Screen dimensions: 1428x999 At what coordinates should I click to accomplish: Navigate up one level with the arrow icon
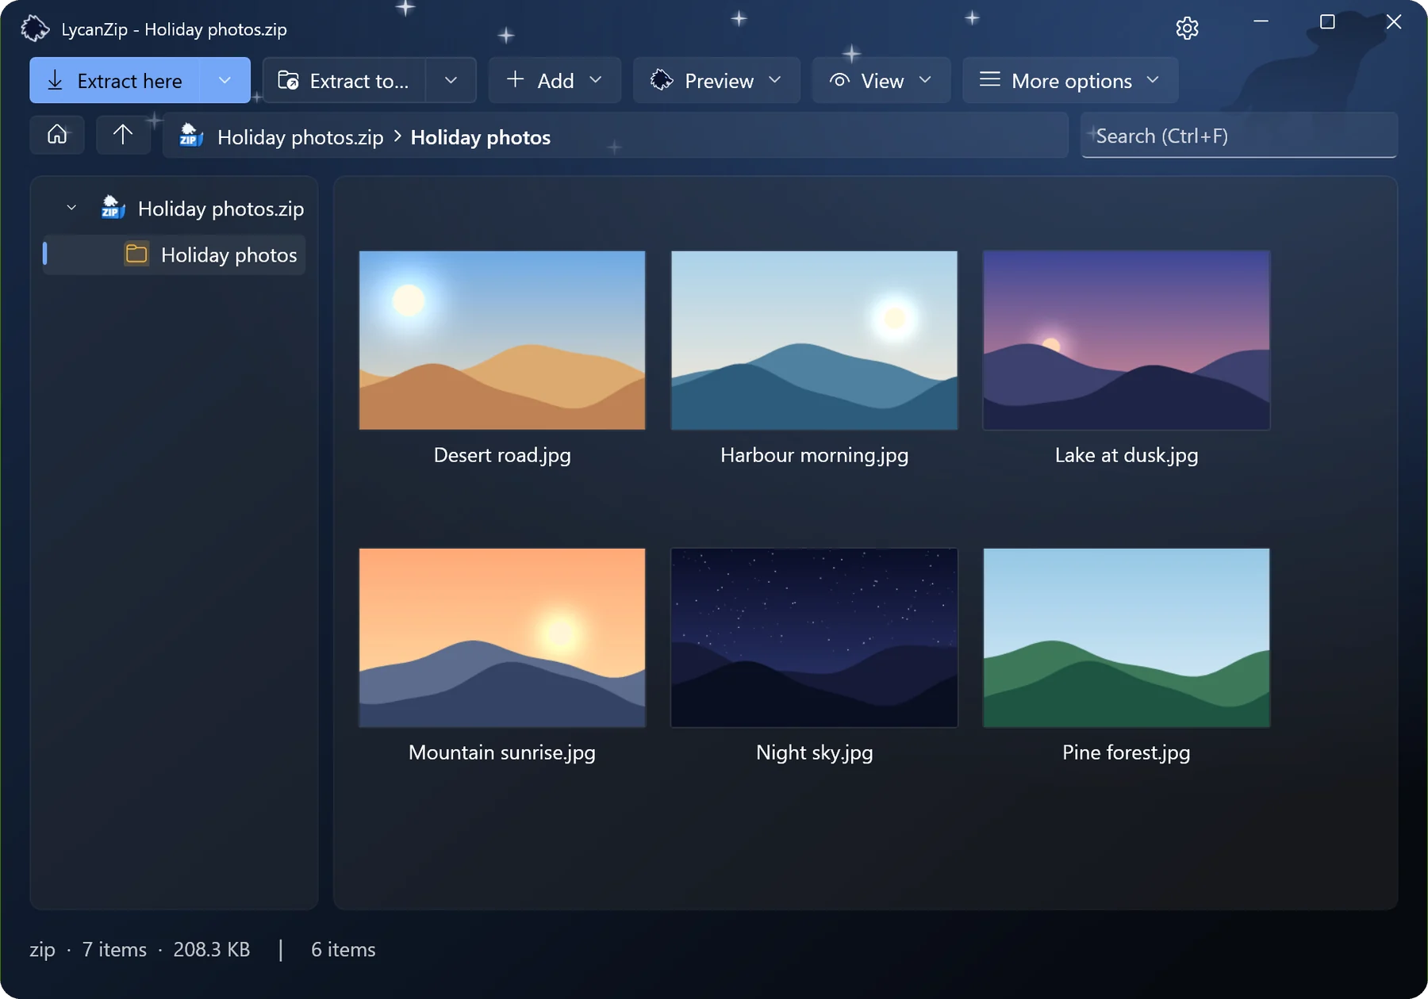point(123,134)
